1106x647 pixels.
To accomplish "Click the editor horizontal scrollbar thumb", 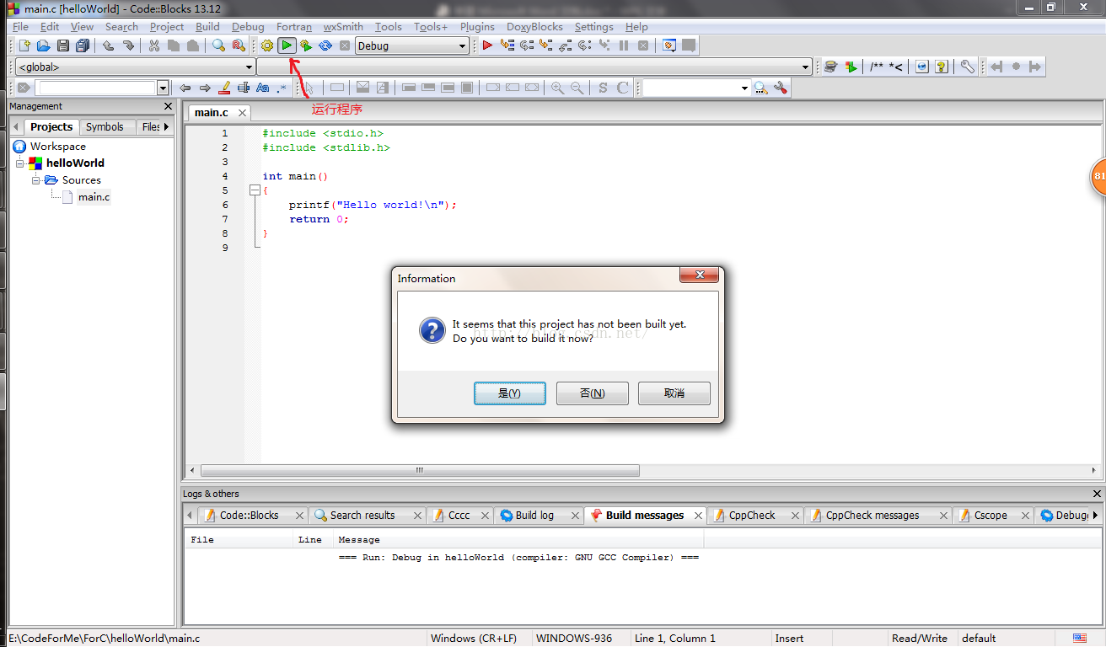I will 420,471.
